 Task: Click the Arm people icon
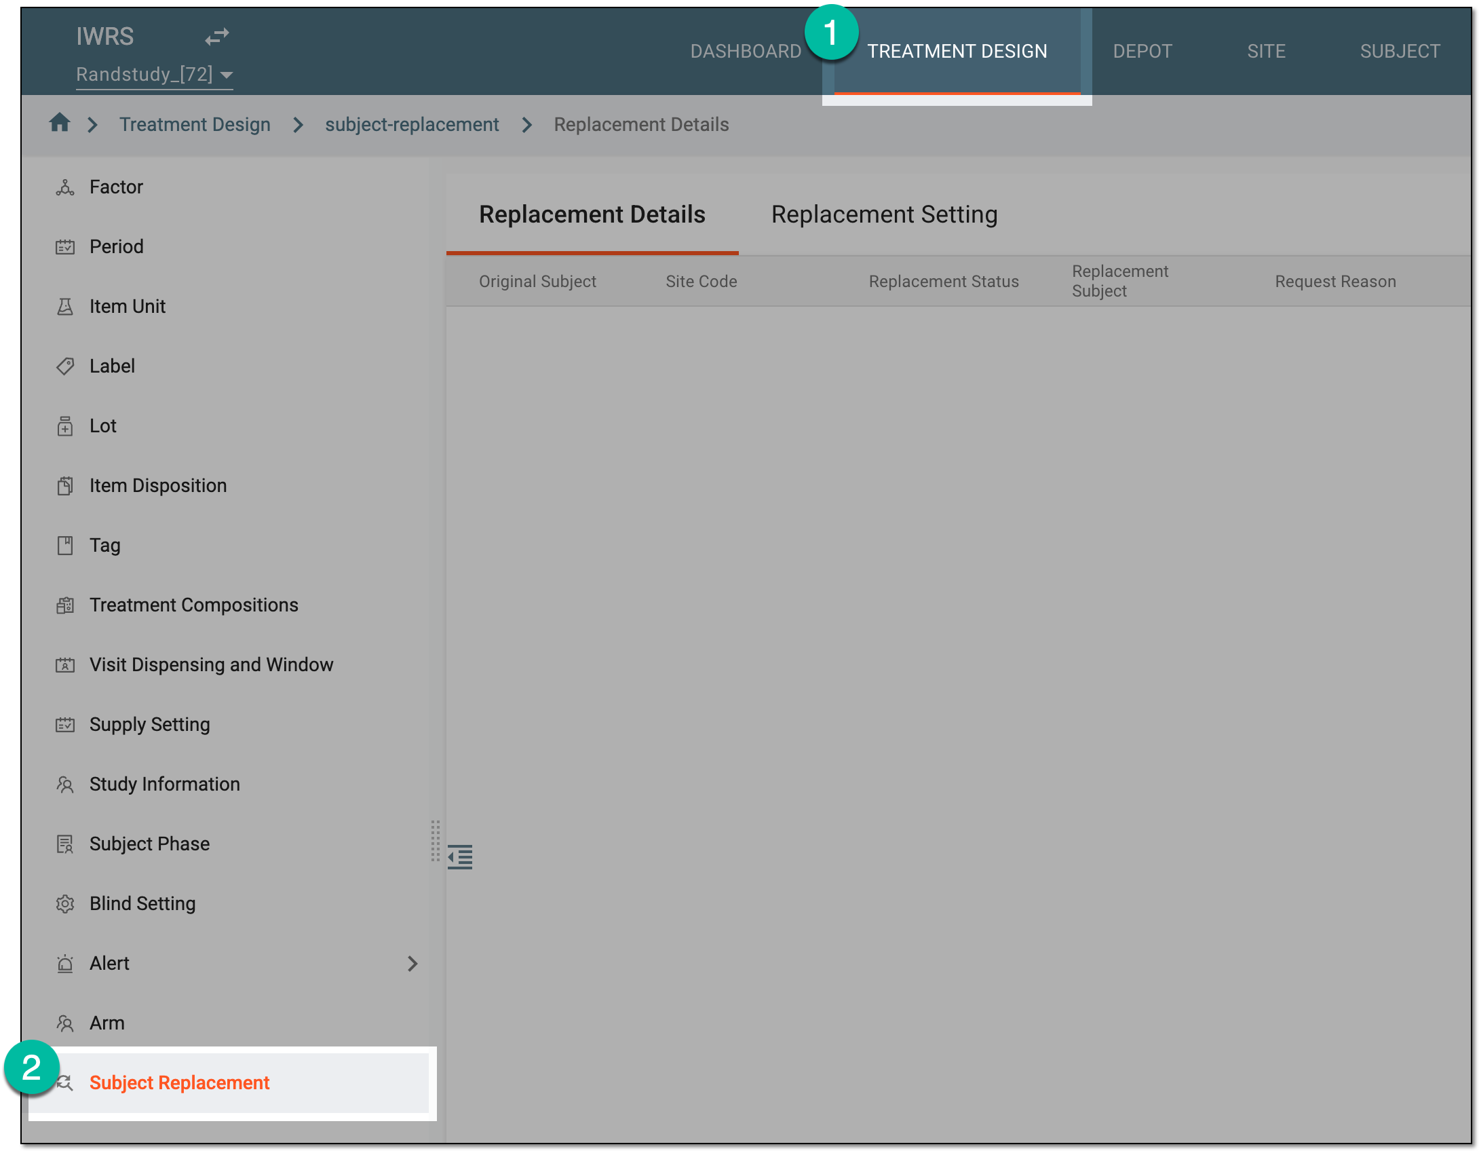64,1023
